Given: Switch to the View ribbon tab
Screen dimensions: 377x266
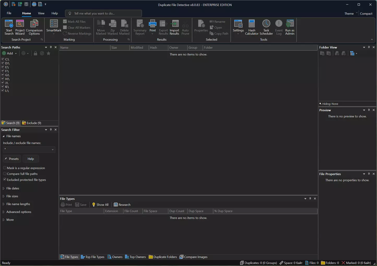Looking at the screenshot, I should pyautogui.click(x=41, y=13).
